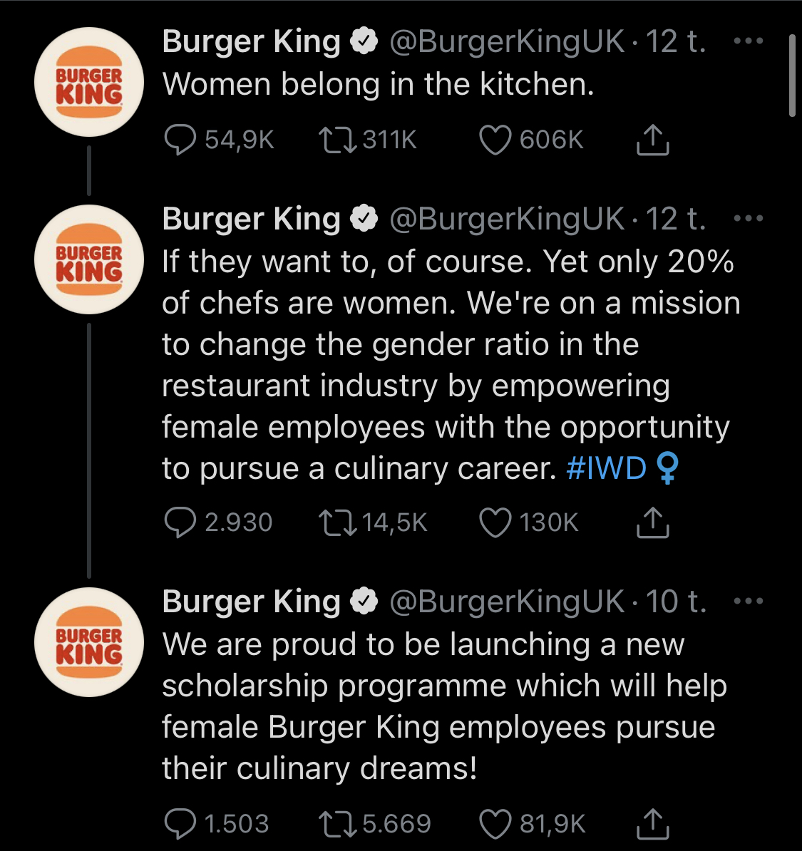
Task: Reply to the scholarship programme tweet
Action: [180, 825]
